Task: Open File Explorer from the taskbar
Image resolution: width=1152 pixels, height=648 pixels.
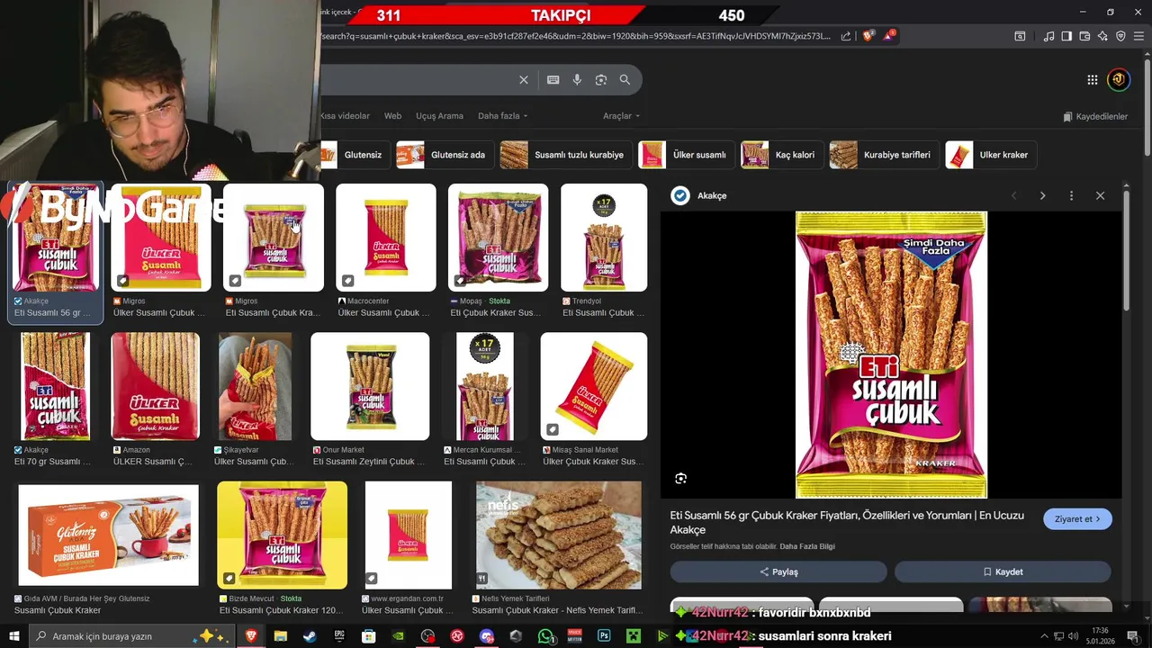Action: pyautogui.click(x=280, y=636)
